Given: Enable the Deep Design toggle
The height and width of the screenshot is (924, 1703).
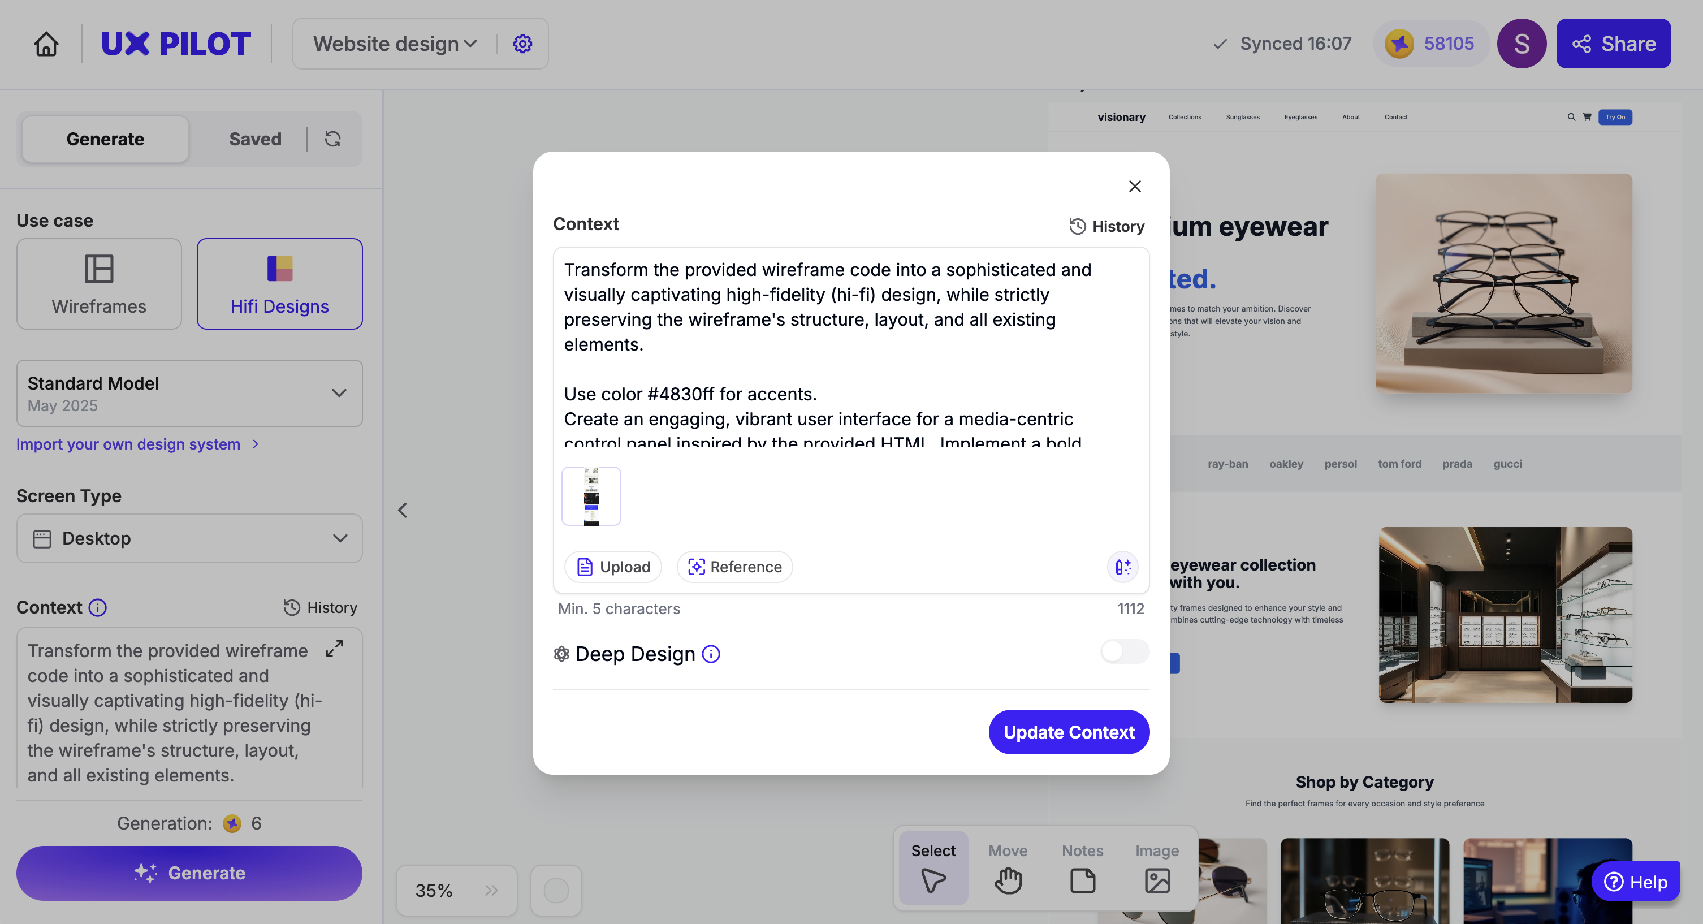Looking at the screenshot, I should [x=1124, y=651].
